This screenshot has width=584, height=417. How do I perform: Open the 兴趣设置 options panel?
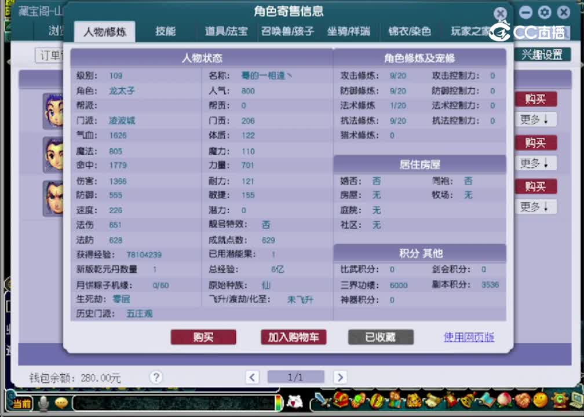tap(541, 56)
